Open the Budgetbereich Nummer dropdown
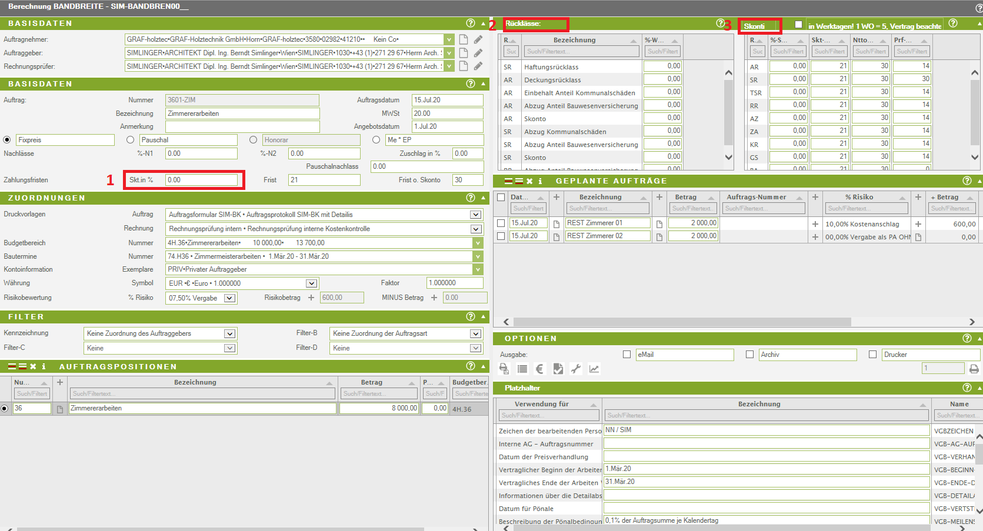This screenshot has width=983, height=531. point(478,243)
